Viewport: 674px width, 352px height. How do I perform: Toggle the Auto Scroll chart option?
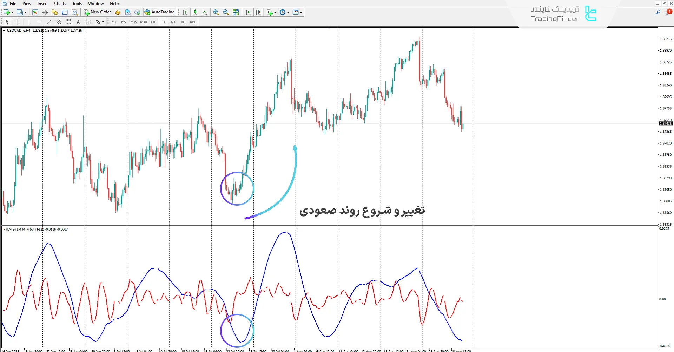(248, 12)
